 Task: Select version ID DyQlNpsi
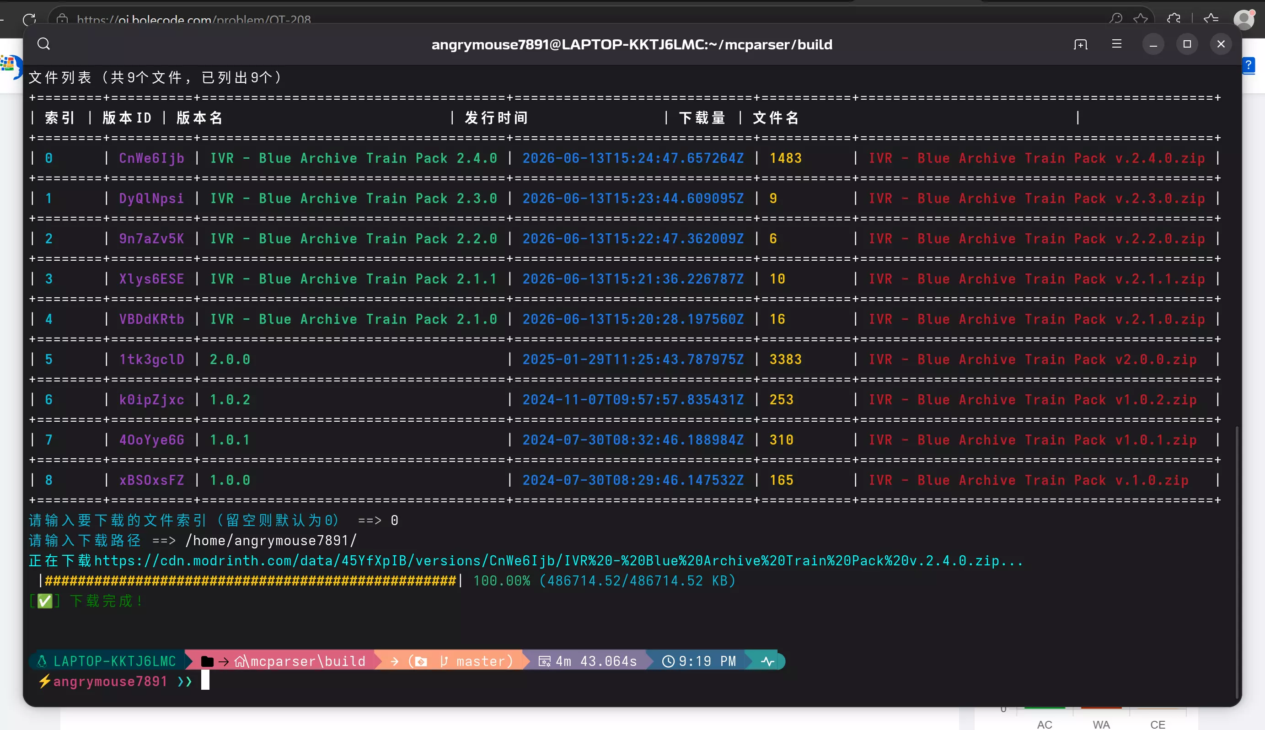[x=151, y=198]
